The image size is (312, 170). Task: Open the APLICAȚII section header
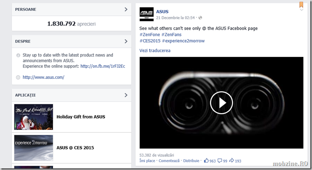(x=72, y=95)
